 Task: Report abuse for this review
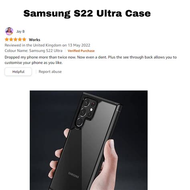(50, 72)
